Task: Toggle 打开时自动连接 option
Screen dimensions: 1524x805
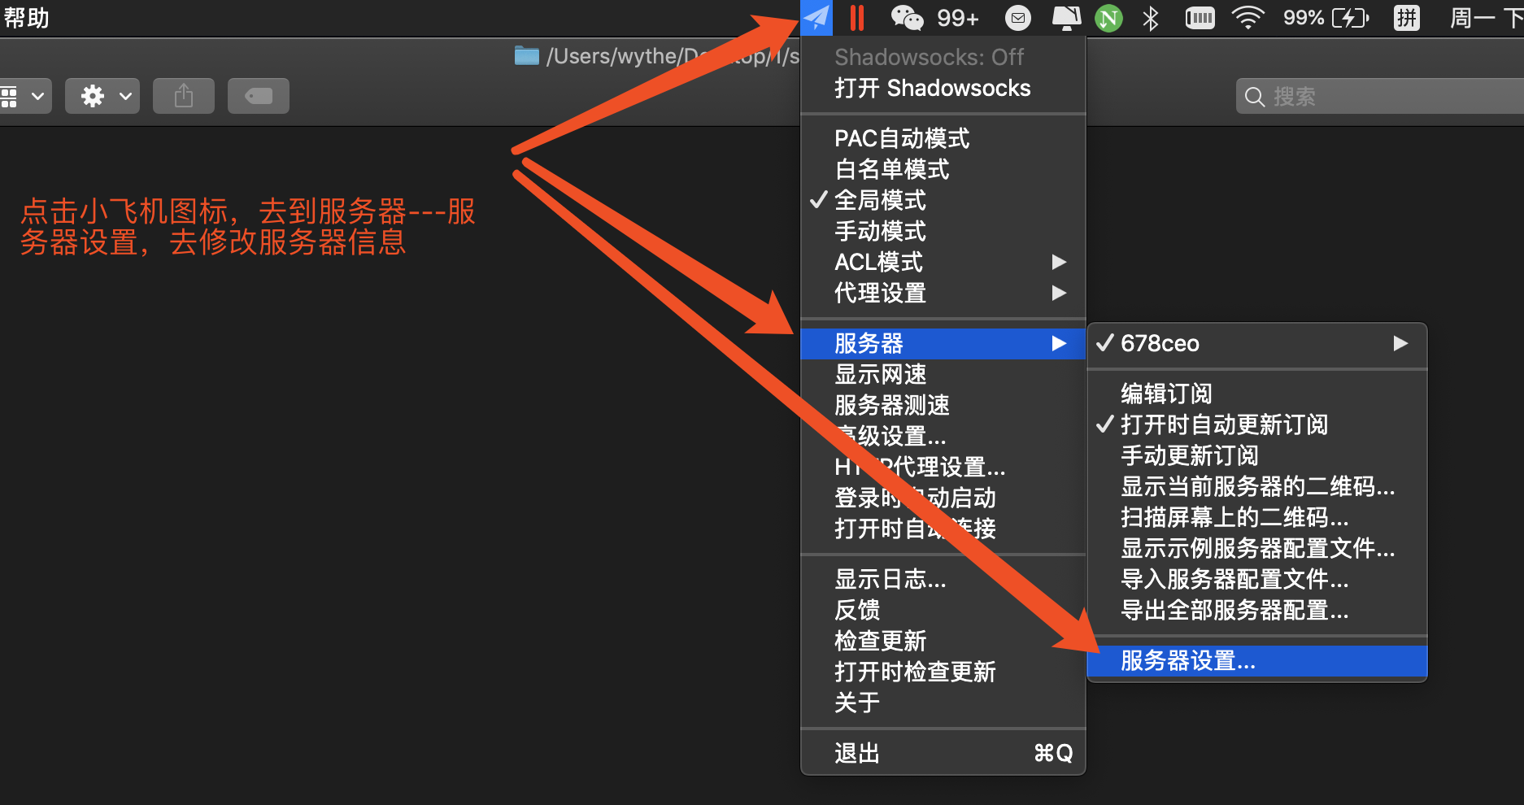Action: coord(943,529)
